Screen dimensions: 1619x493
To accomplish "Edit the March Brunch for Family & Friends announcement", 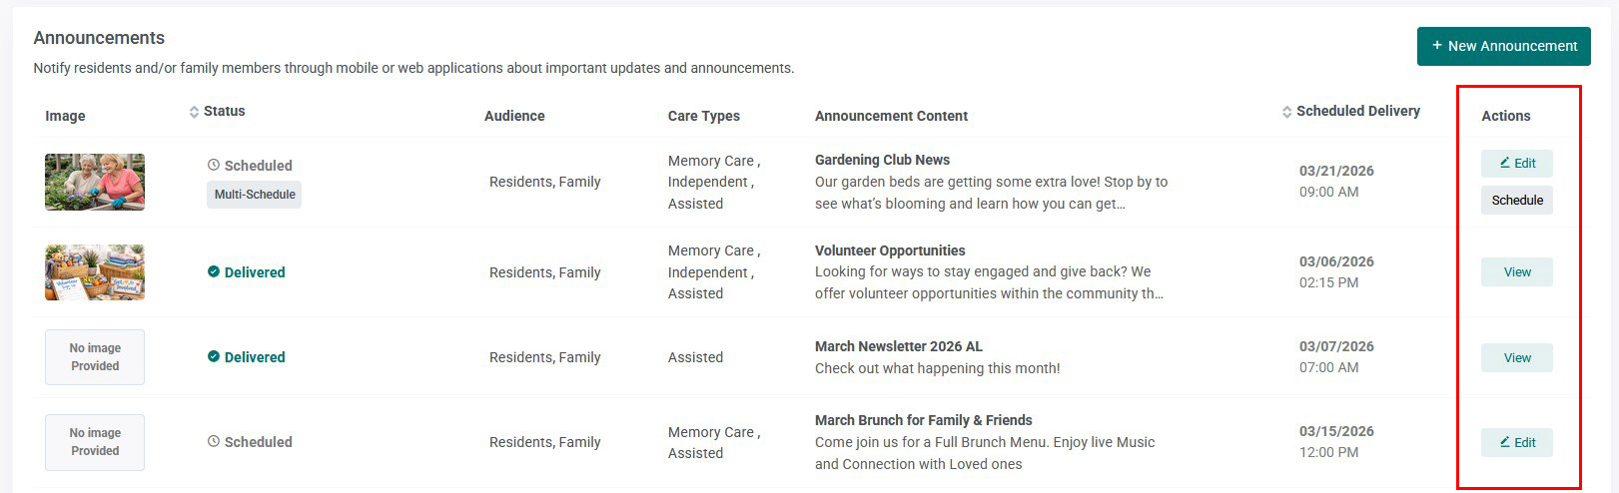I will coord(1517,442).
